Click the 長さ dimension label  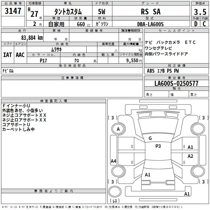149,94
